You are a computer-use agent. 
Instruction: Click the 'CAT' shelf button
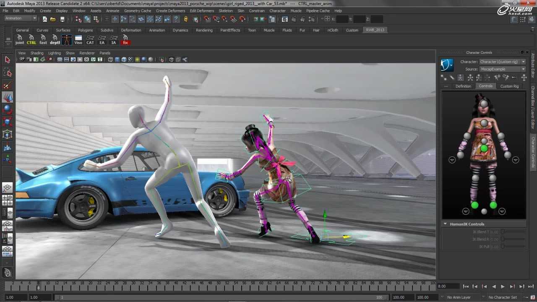(90, 40)
